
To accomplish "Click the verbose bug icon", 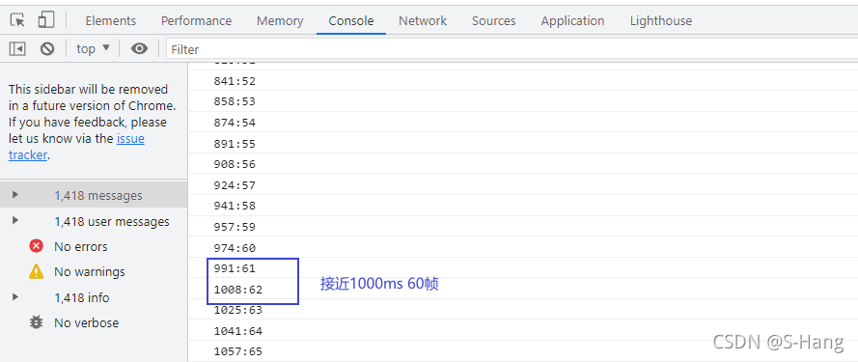I will point(36,322).
